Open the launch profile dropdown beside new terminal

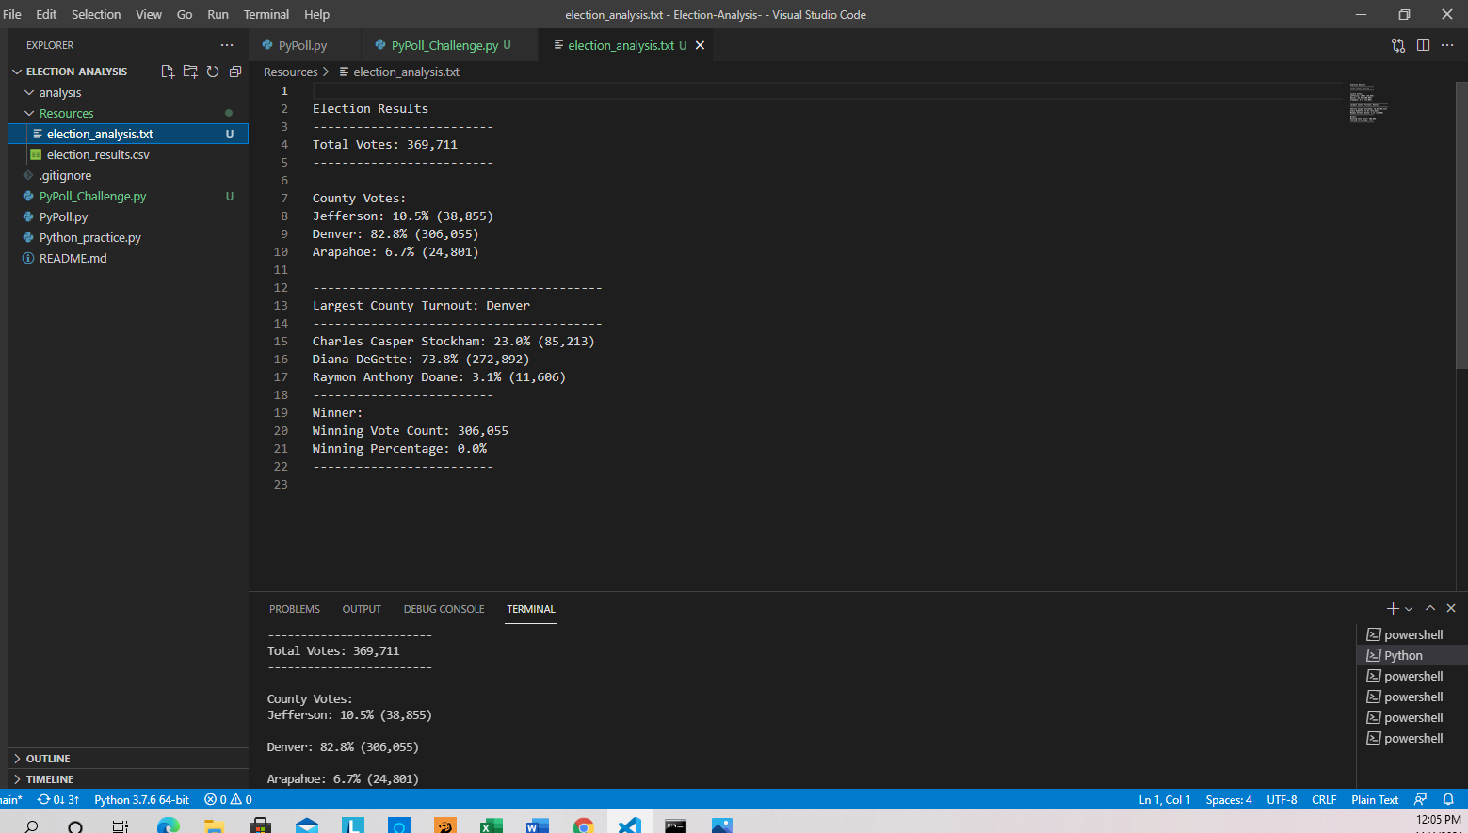click(1409, 609)
